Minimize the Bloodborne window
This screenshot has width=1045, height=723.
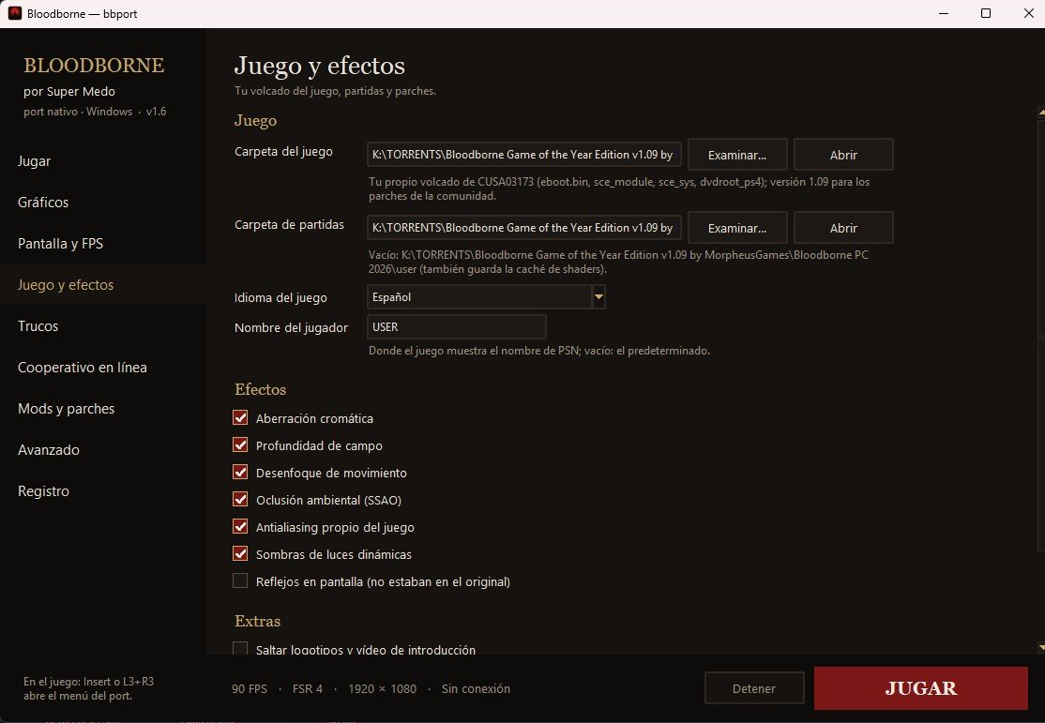pyautogui.click(x=944, y=13)
